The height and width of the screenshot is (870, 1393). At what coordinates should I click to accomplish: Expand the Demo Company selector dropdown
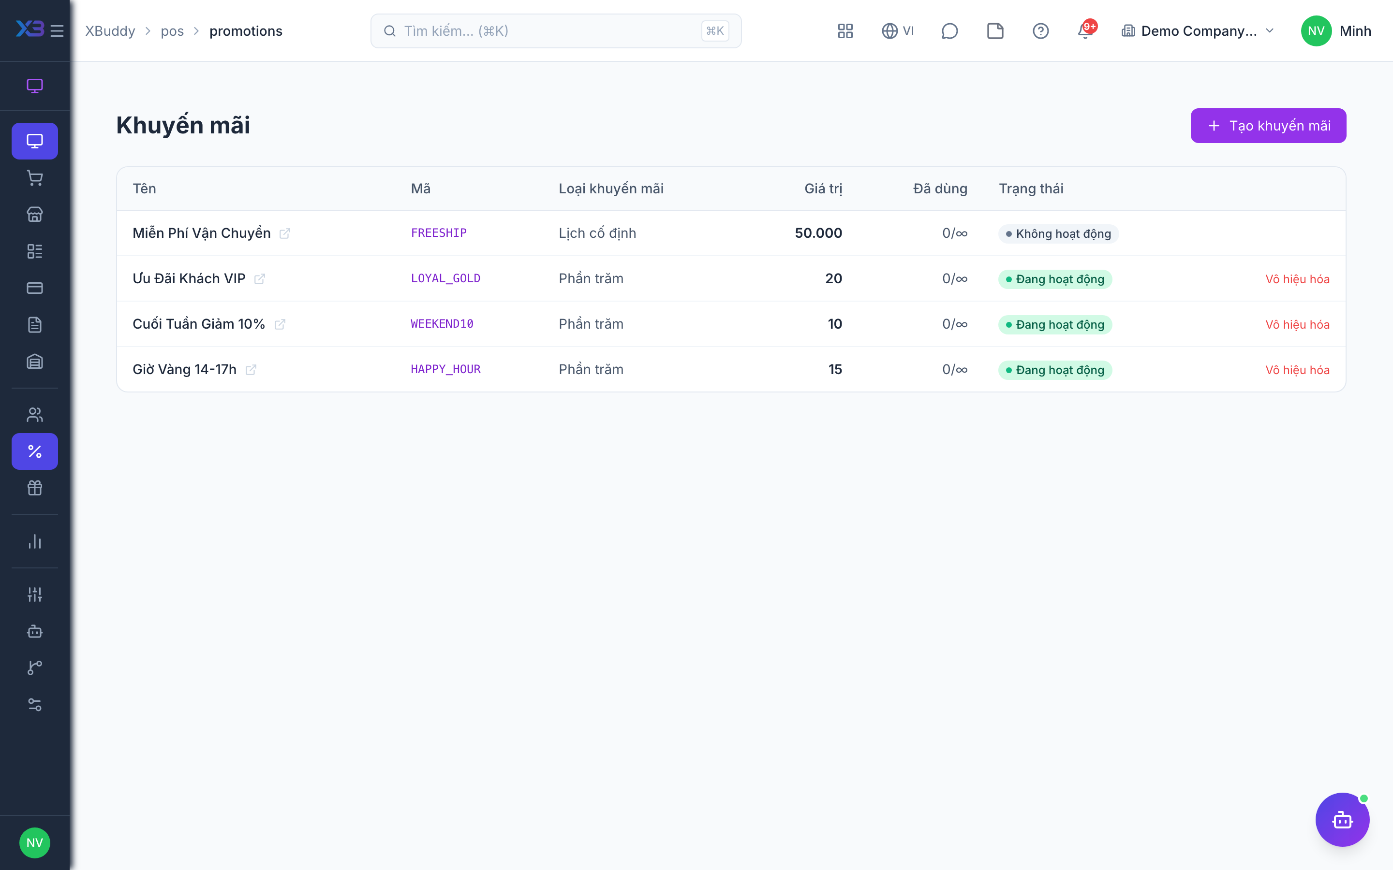coord(1198,30)
